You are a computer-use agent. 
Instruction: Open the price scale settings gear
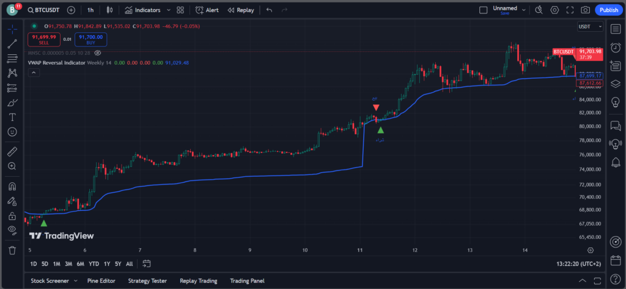coord(591,251)
